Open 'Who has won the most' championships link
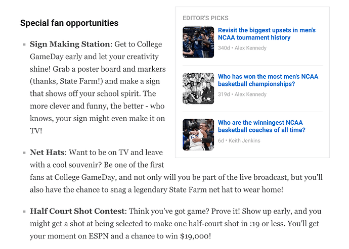Viewport: 349px width, 249px height. point(268,80)
